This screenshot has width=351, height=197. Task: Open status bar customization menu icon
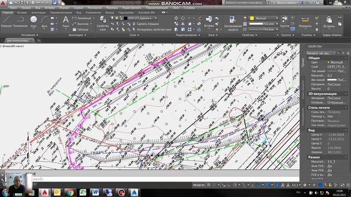click(x=348, y=185)
